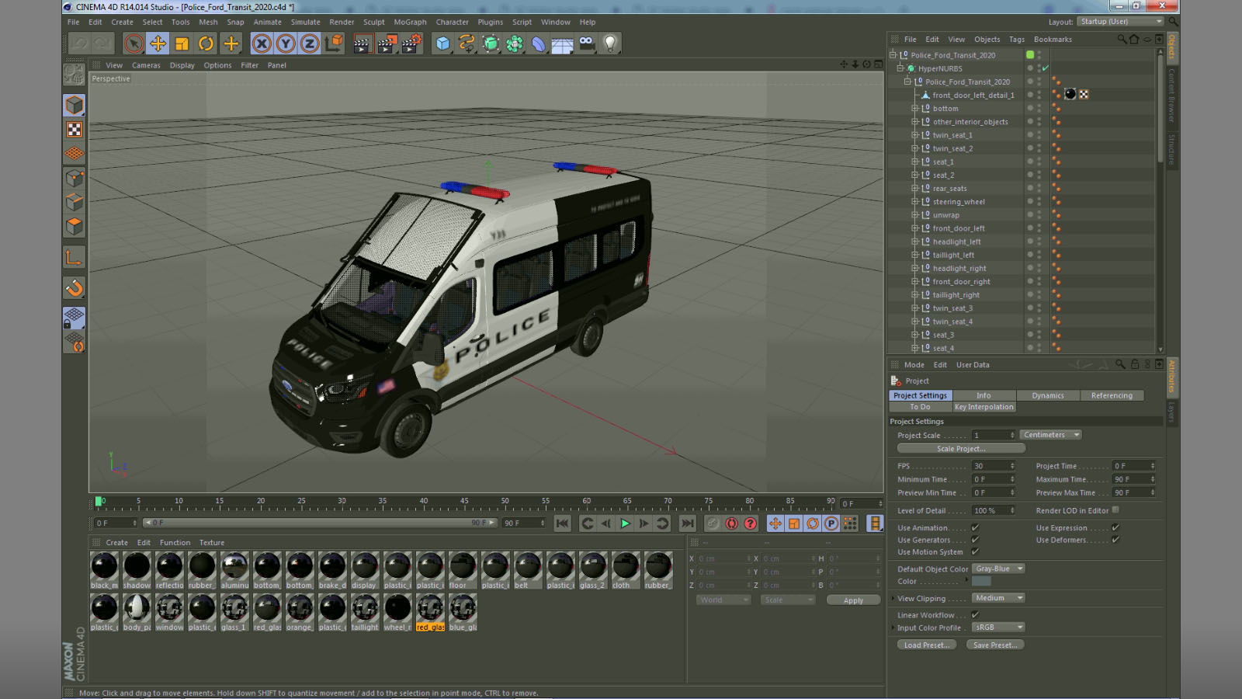Click the default Color swatch

[981, 581]
